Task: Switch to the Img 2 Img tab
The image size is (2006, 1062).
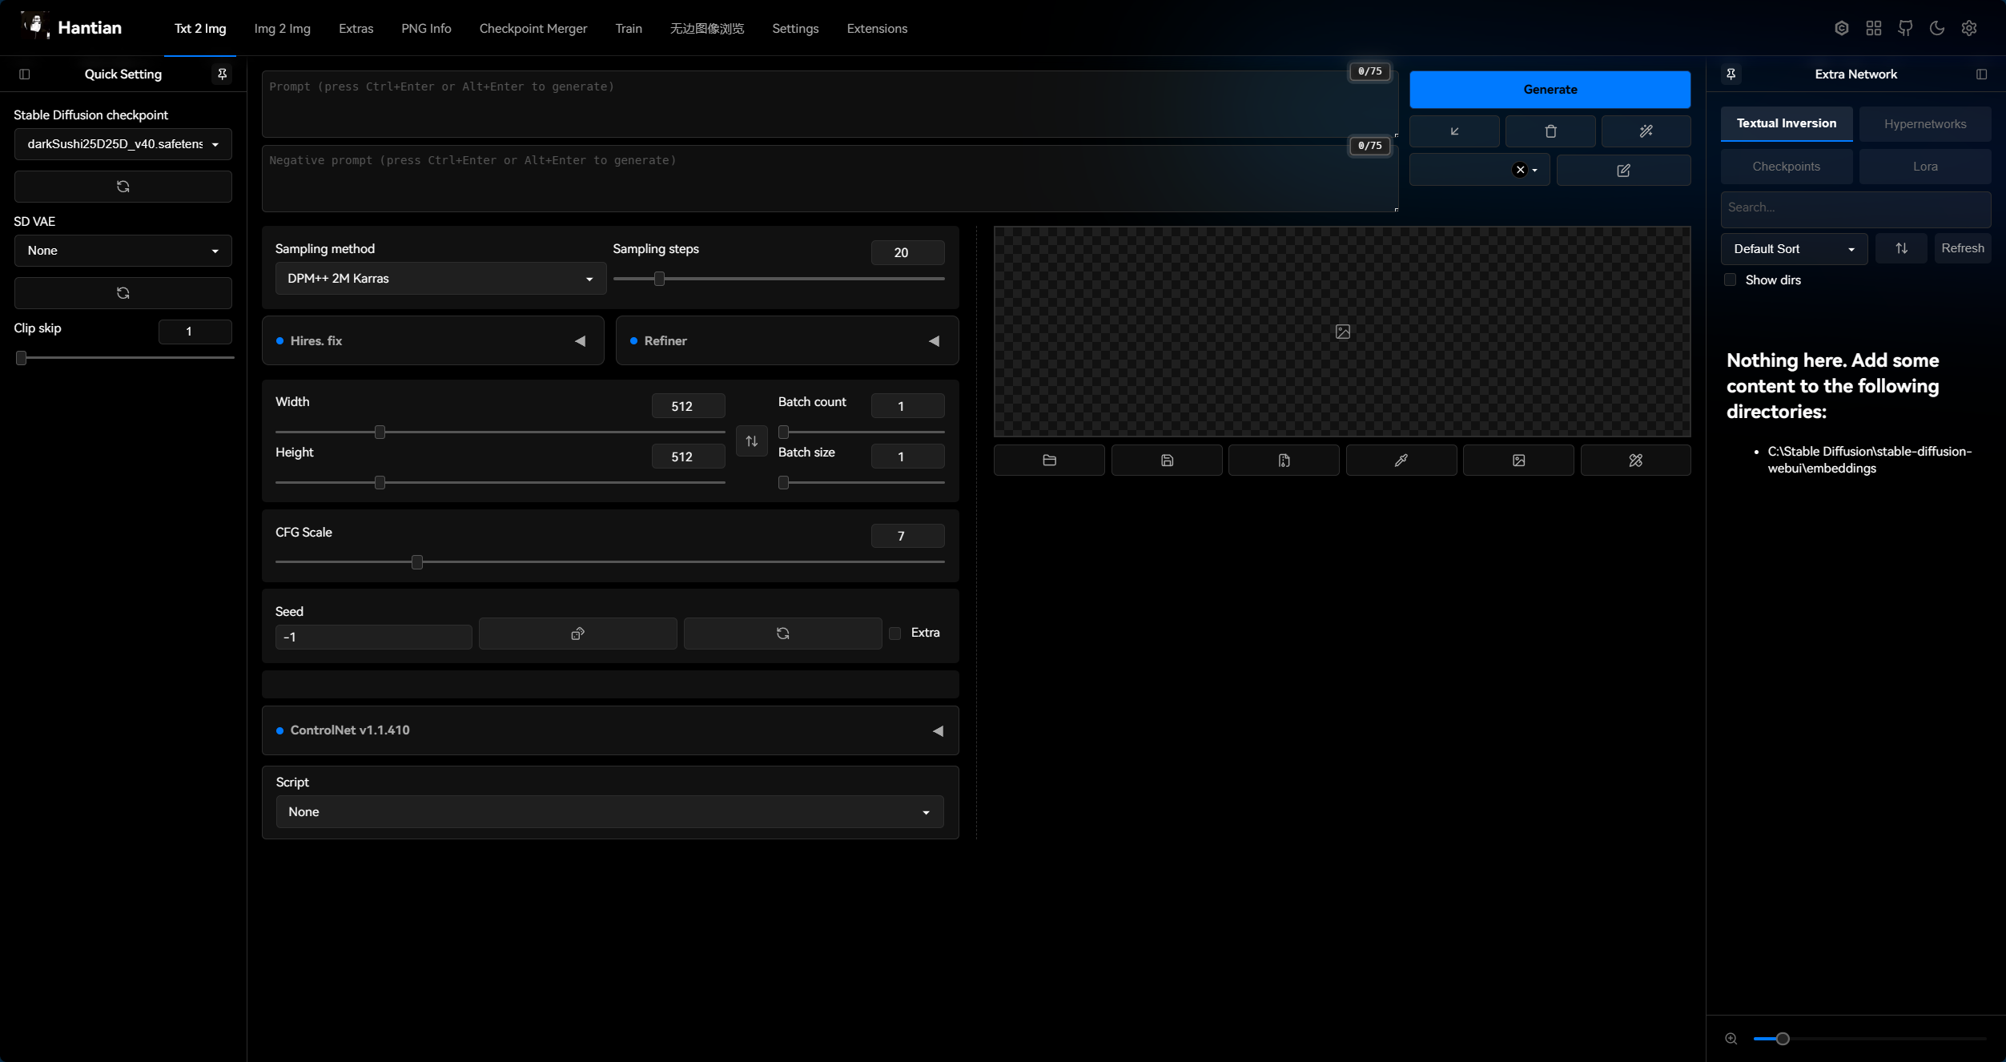Action: coord(282,28)
